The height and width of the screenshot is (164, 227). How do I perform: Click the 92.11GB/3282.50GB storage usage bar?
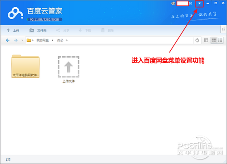click(45, 20)
